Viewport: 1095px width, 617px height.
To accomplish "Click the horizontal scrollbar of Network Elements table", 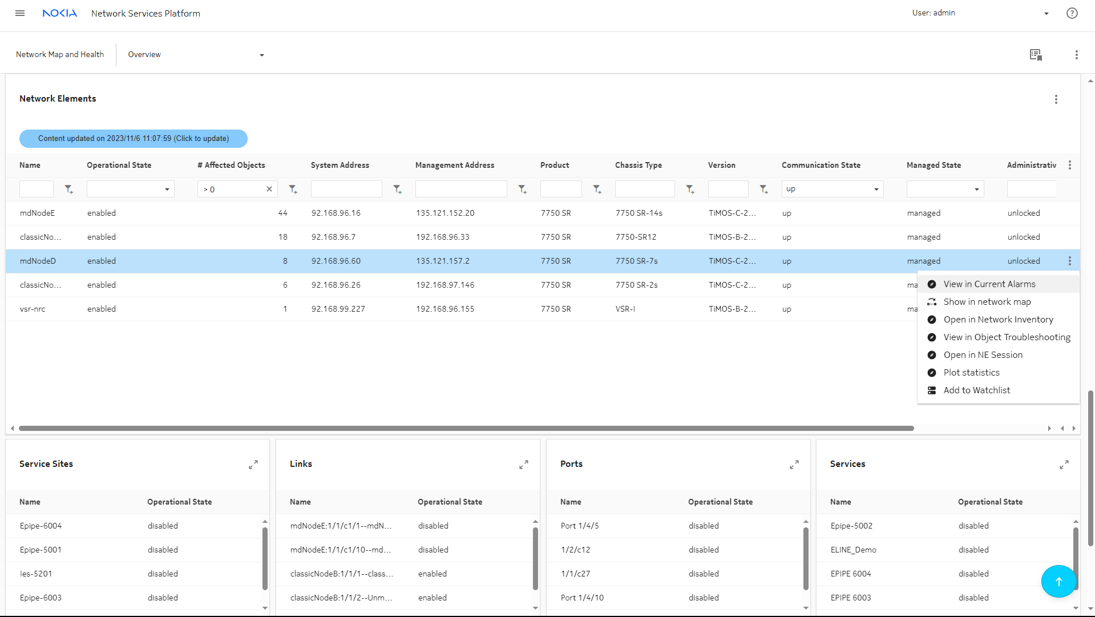I will (466, 428).
